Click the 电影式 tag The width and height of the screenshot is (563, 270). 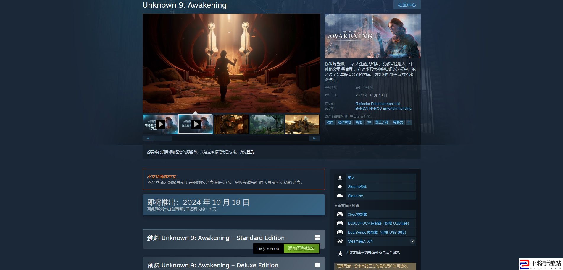coord(398,122)
